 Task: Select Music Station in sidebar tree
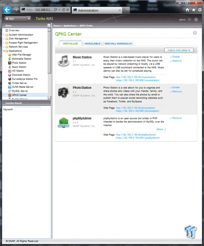click(x=19, y=67)
